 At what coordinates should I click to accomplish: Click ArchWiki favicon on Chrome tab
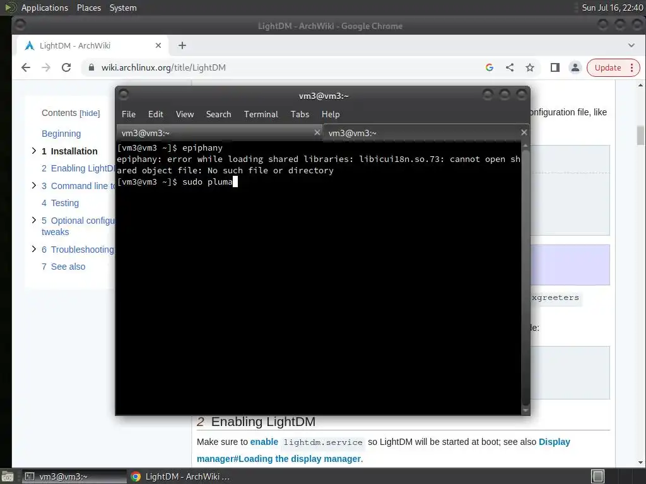(x=29, y=45)
